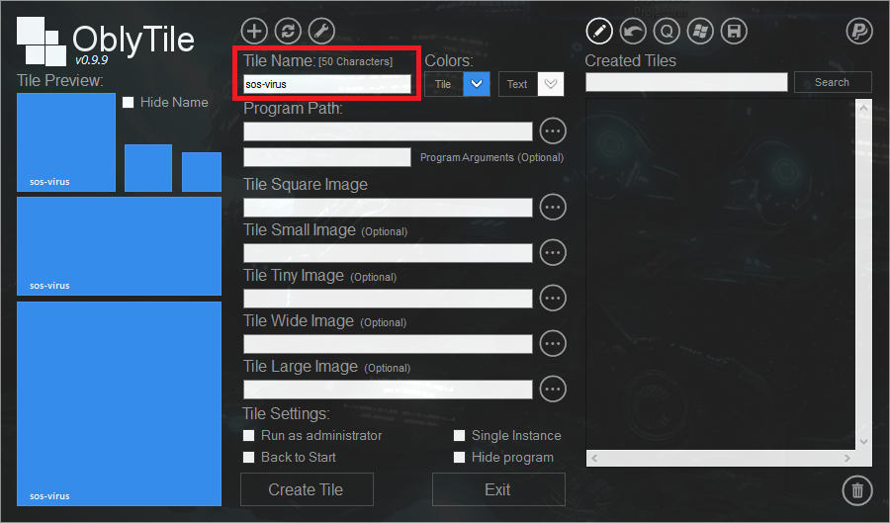890x523 pixels.
Task: Click the plus icon to add new tile
Action: (x=254, y=31)
